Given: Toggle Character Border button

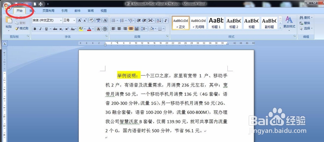Looking at the screenshot, I should coord(105,20).
